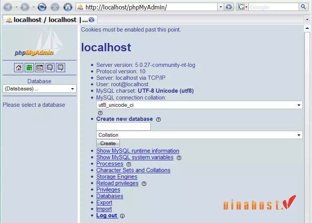Click the 'UTF-8 Unicode (utf8)' charset text
This screenshot has height=223, width=312.
point(166,91)
